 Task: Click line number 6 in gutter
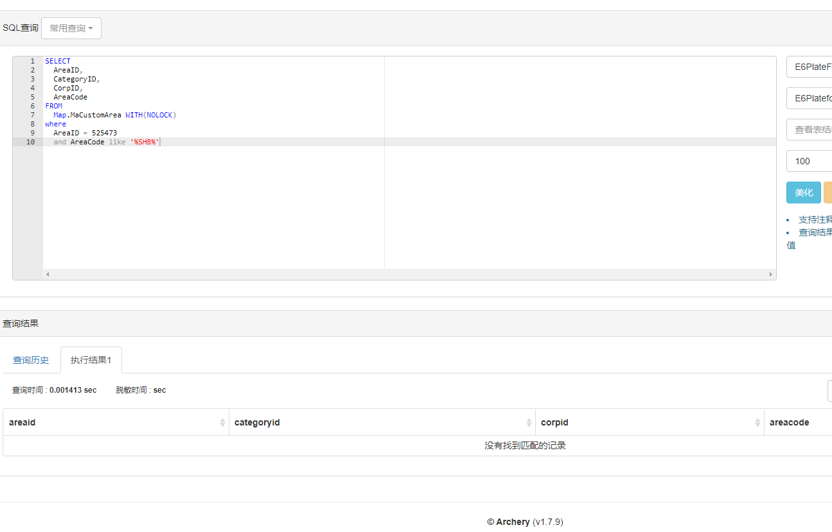coord(32,106)
